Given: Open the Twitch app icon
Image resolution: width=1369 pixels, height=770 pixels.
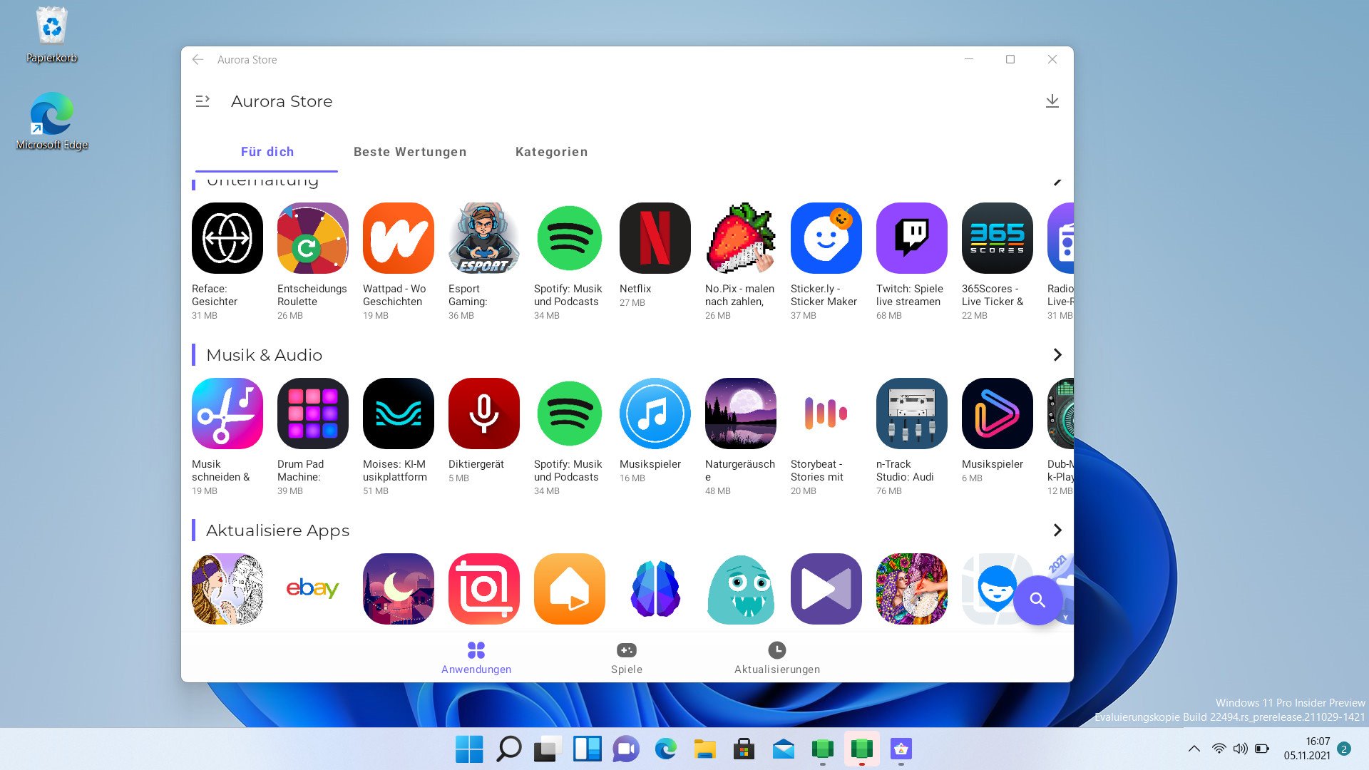Looking at the screenshot, I should pos(911,238).
